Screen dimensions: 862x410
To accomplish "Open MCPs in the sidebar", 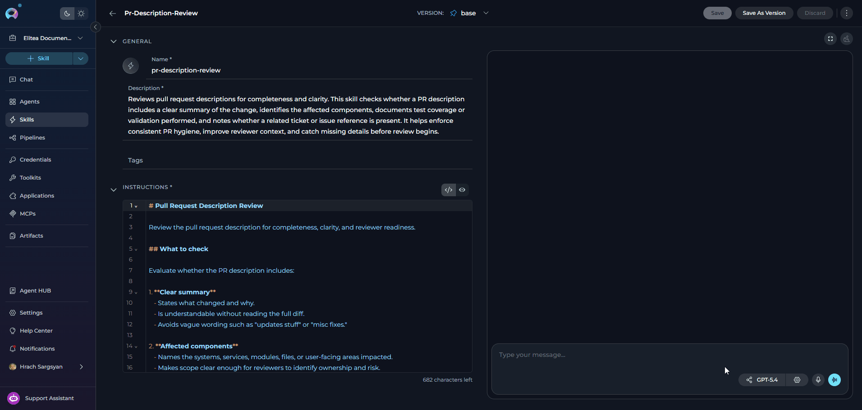I will 47,214.
